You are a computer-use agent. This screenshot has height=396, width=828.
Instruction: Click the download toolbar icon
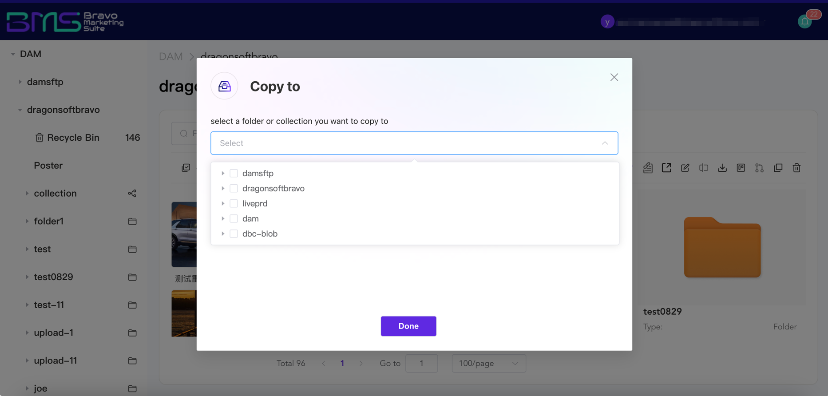tap(722, 168)
